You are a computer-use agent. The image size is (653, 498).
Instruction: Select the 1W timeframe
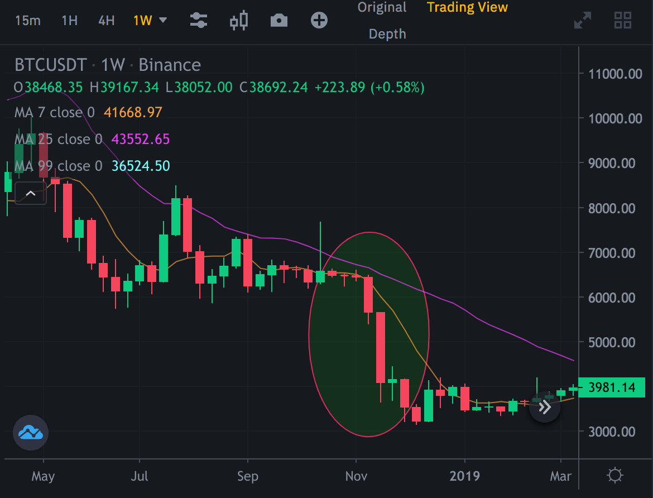[x=142, y=21]
